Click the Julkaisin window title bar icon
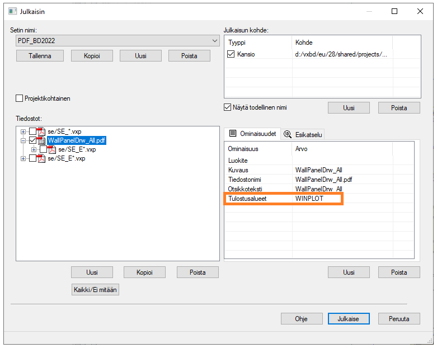This screenshot has height=348, width=437. (x=12, y=11)
